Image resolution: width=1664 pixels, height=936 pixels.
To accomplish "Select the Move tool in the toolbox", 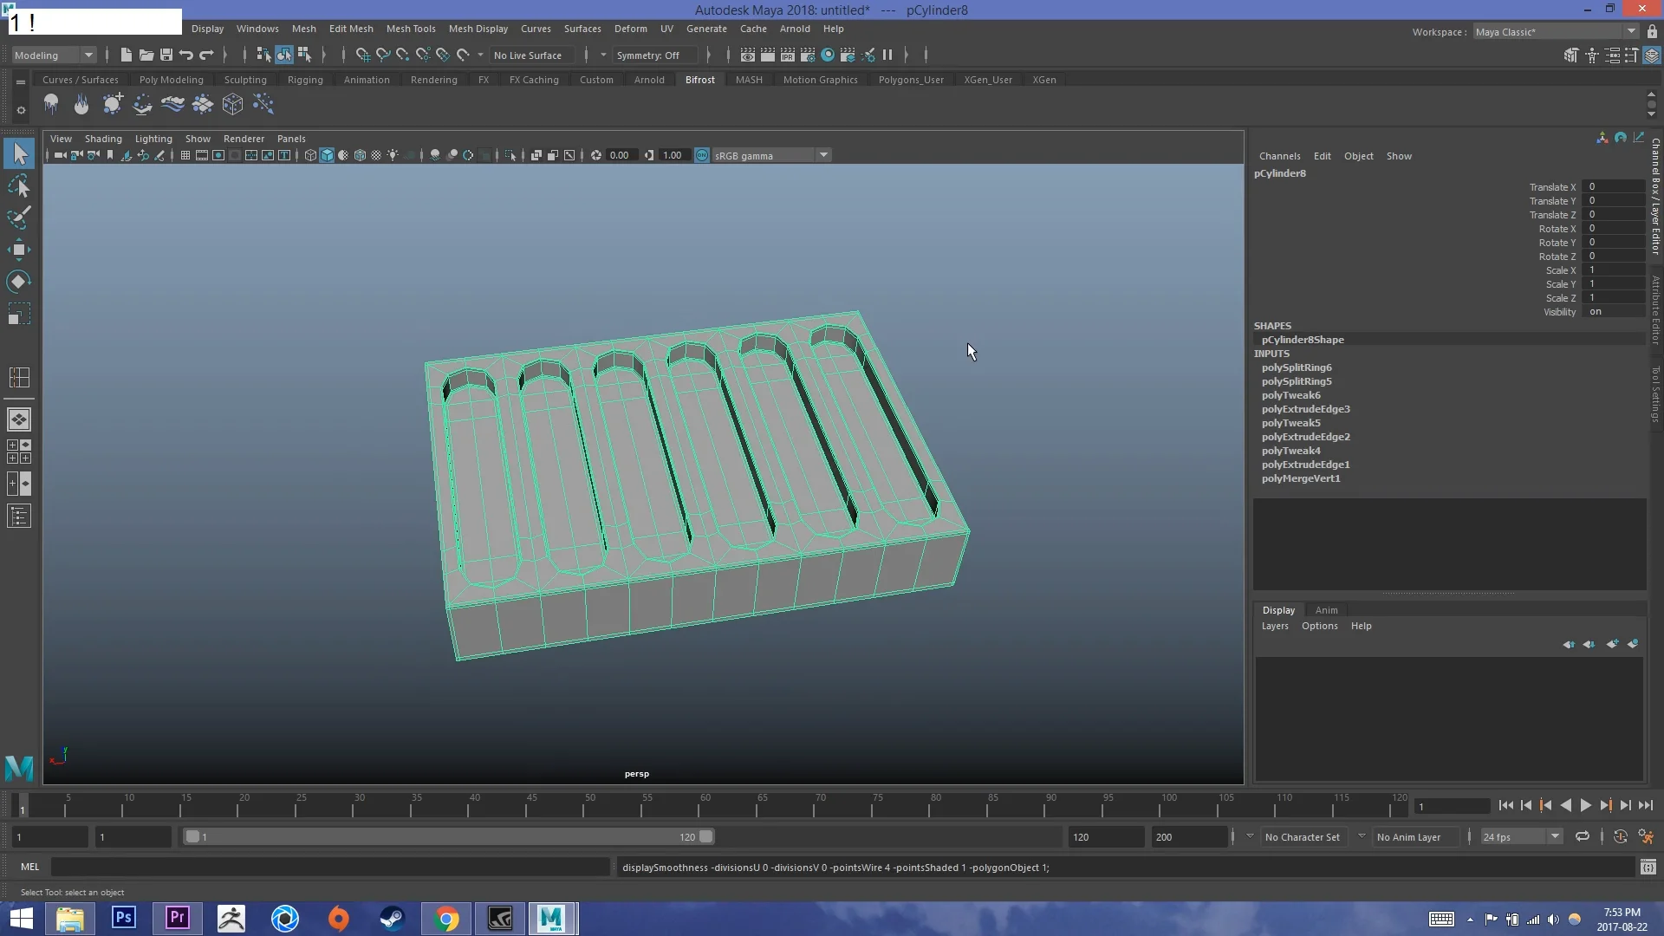I will click(19, 250).
